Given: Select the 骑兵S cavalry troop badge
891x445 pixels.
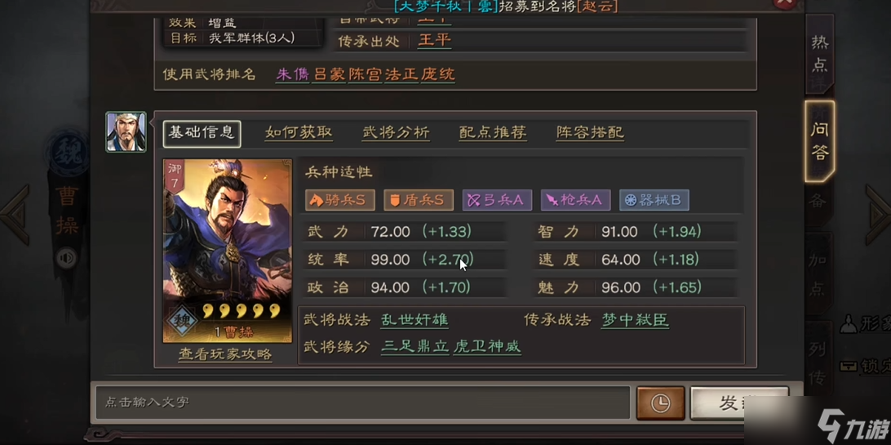Looking at the screenshot, I should (339, 200).
